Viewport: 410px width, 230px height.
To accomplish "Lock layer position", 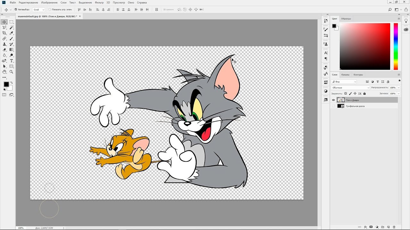I will click(355, 94).
